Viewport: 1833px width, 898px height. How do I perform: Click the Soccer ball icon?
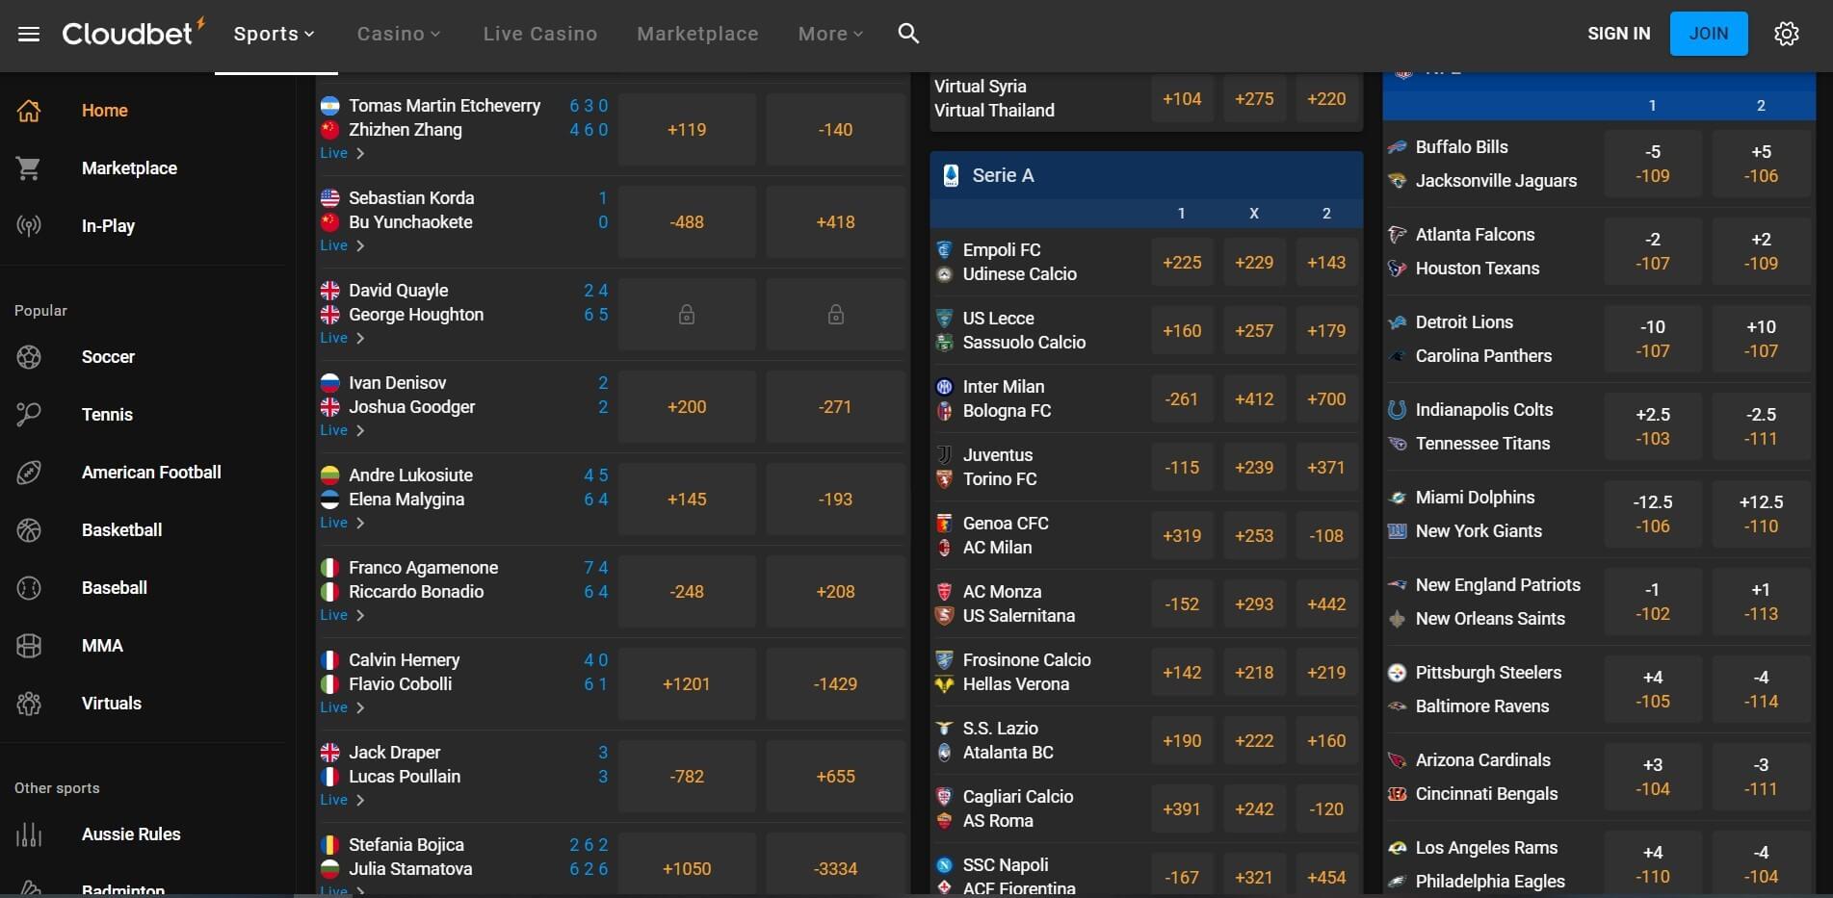point(29,357)
